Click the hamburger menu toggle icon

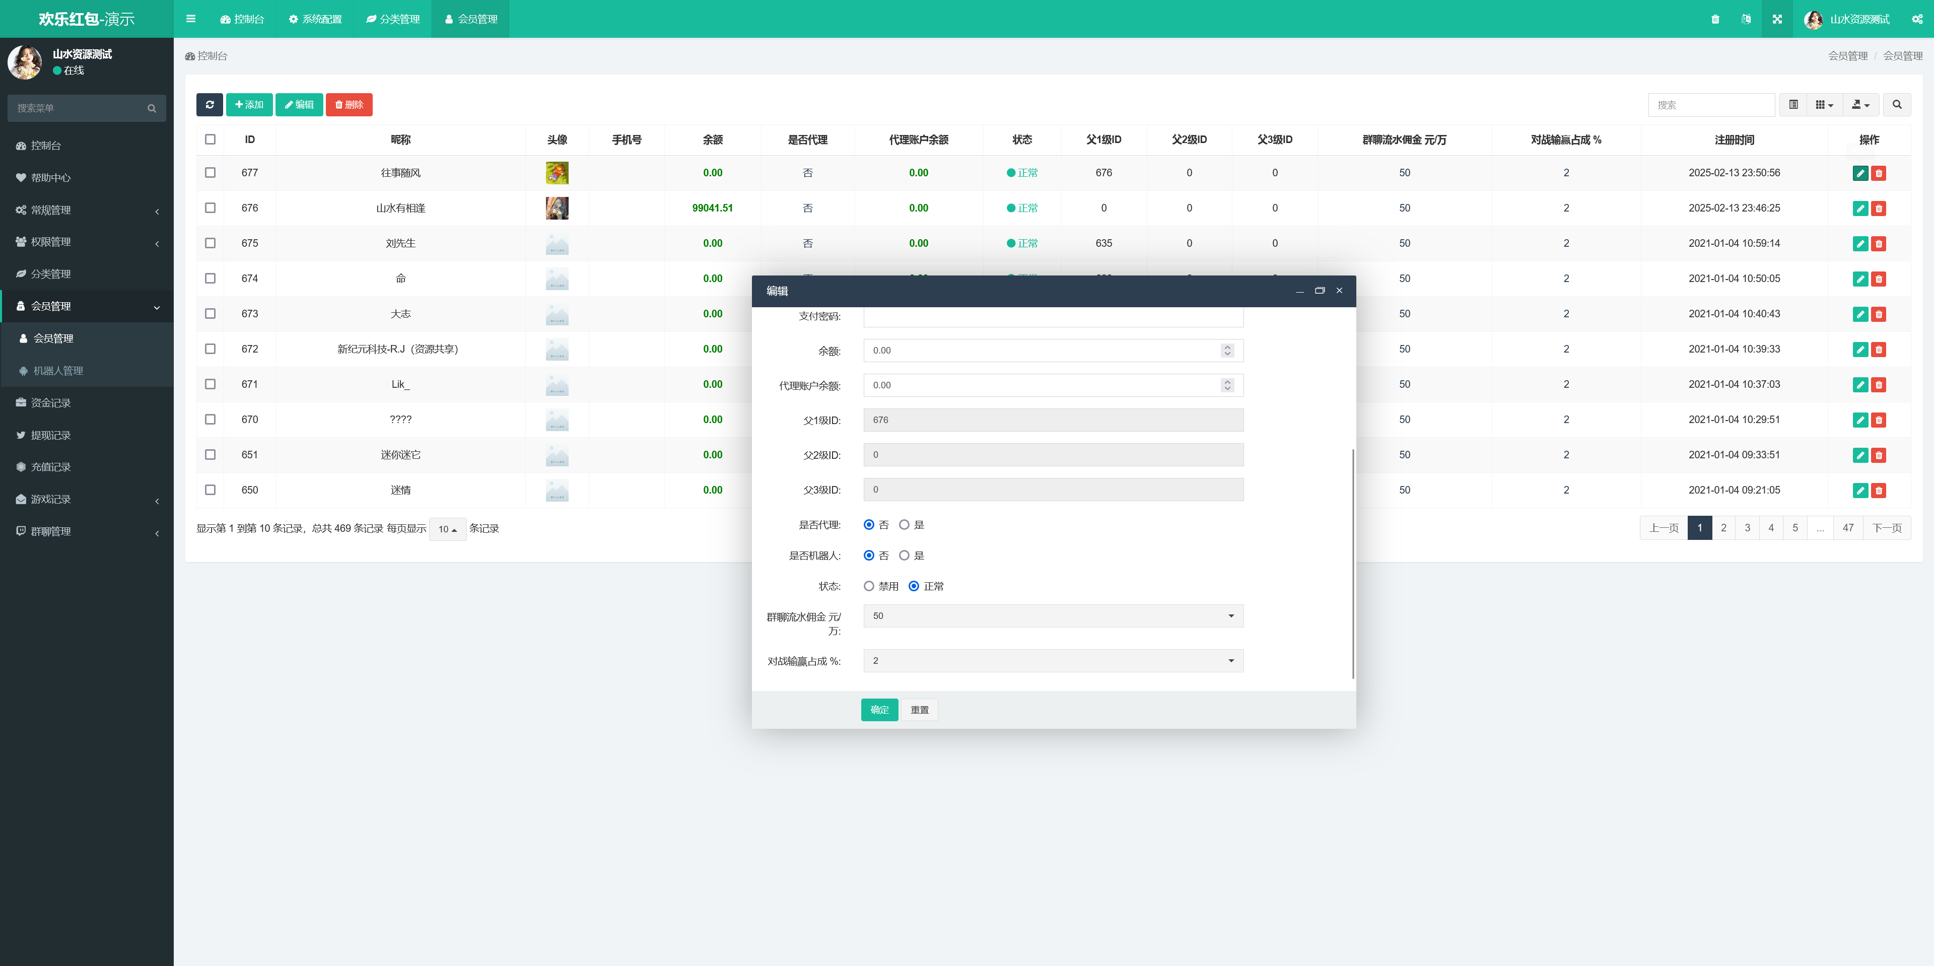(191, 19)
